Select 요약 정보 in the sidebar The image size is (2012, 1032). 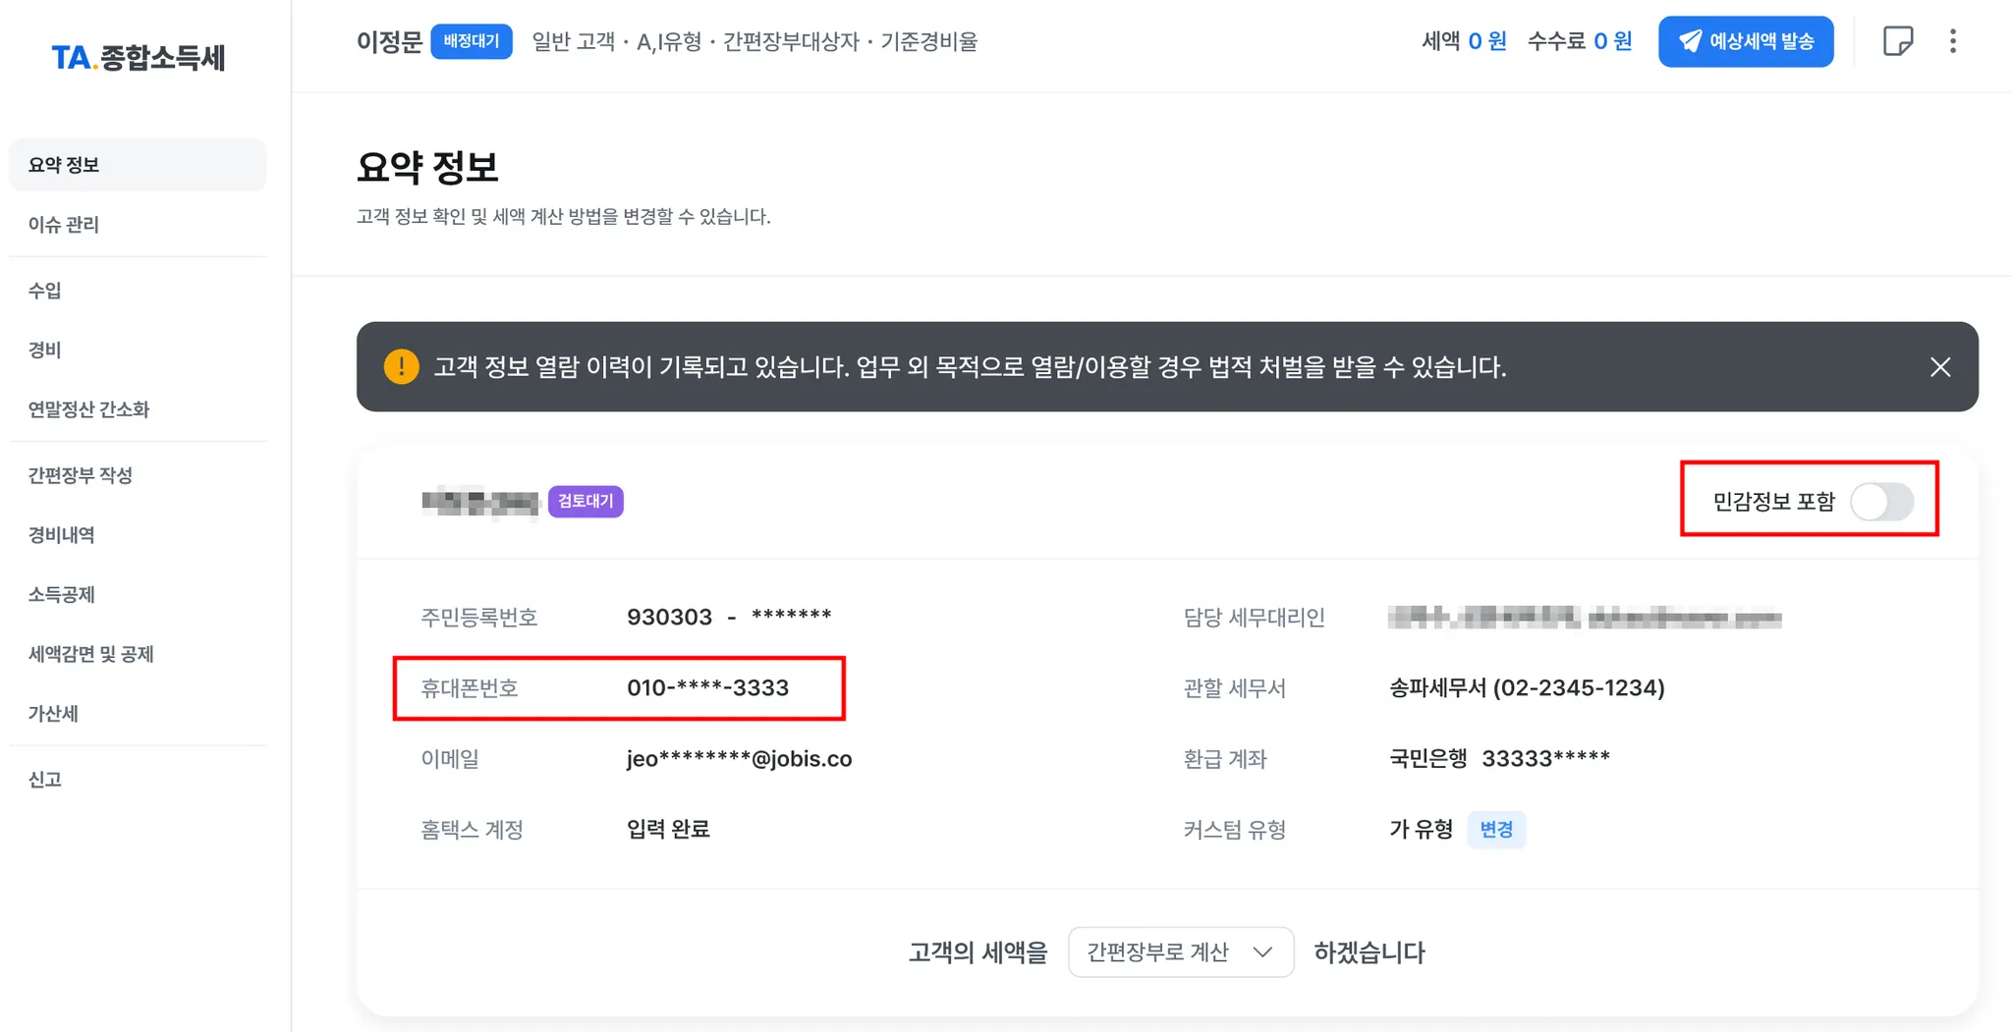pos(138,165)
